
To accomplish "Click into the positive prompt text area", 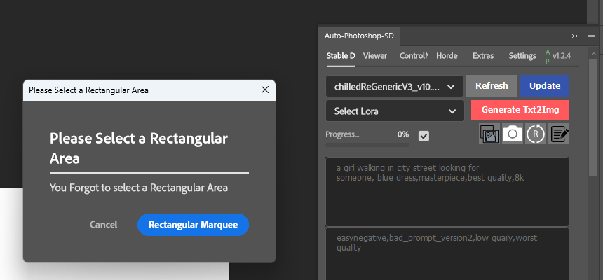I will click(x=447, y=192).
